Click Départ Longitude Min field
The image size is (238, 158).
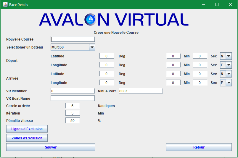[x=173, y=65]
